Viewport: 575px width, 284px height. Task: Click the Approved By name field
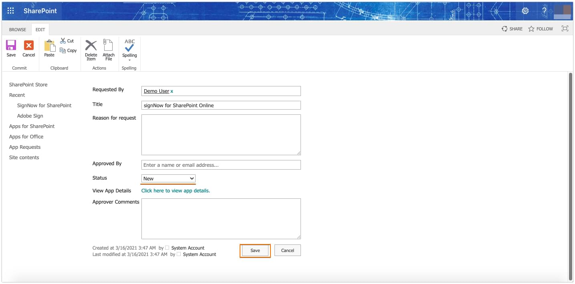point(221,165)
